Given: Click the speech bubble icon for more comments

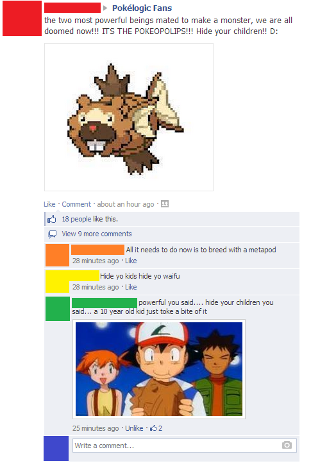Looking at the screenshot, I should tap(52, 234).
